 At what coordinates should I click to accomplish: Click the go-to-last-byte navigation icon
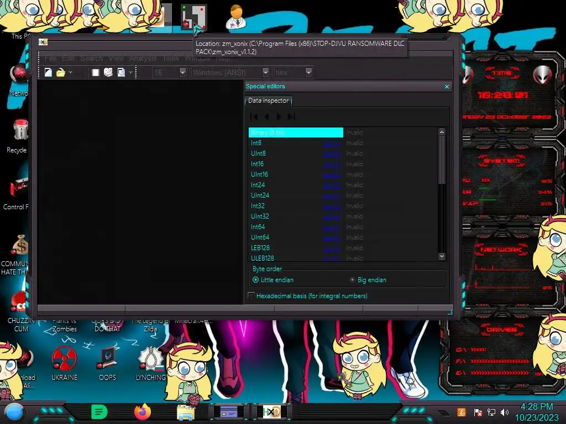tap(291, 116)
